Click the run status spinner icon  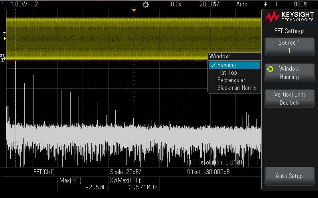[x=145, y=4]
